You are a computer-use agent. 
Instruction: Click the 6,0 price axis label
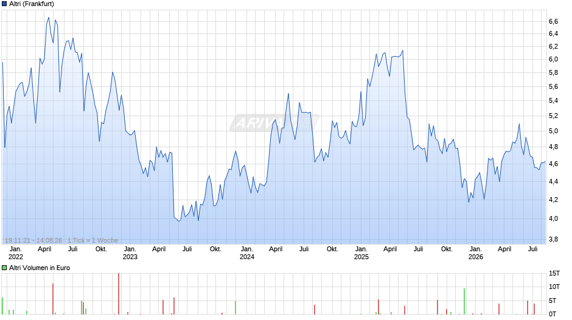tap(553, 59)
